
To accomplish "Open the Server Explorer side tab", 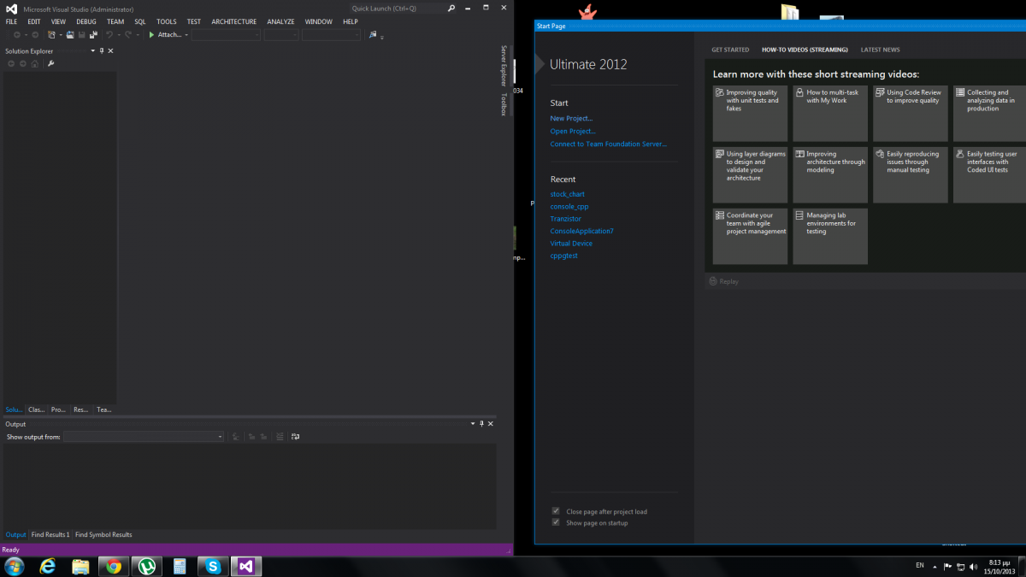I will [504, 66].
